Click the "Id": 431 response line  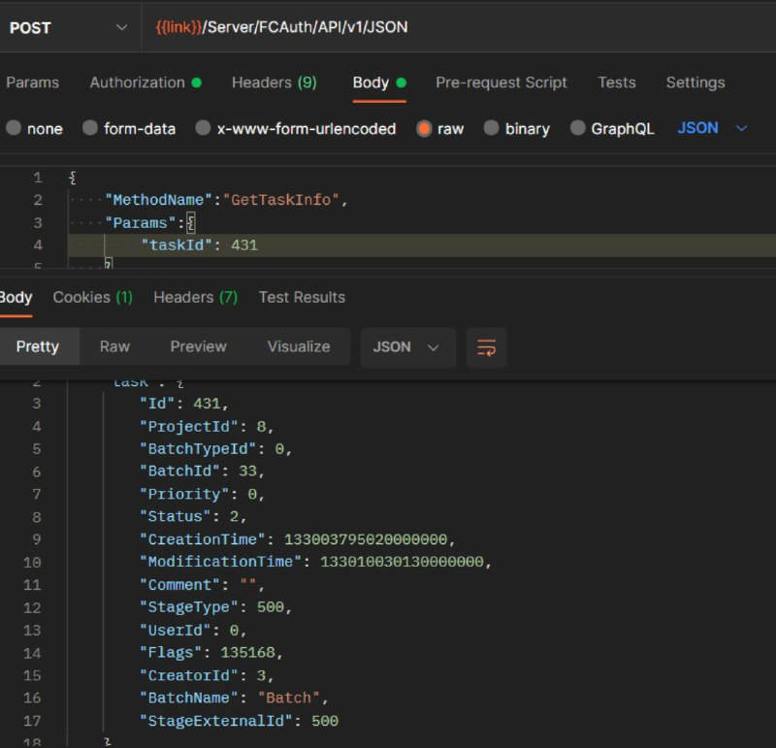click(x=184, y=404)
